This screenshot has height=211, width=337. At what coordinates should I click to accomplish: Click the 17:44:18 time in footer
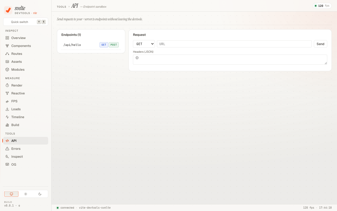(325, 208)
